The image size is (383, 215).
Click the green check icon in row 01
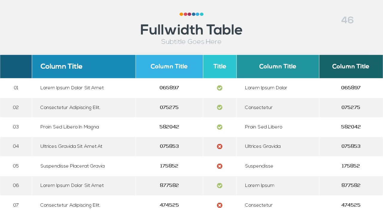(x=220, y=88)
